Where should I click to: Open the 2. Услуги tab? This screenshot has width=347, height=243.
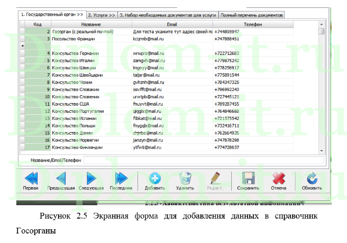(x=102, y=15)
